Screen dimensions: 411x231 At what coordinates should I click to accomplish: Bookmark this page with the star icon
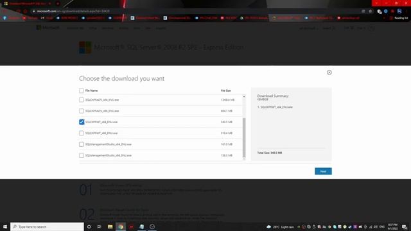point(370,12)
